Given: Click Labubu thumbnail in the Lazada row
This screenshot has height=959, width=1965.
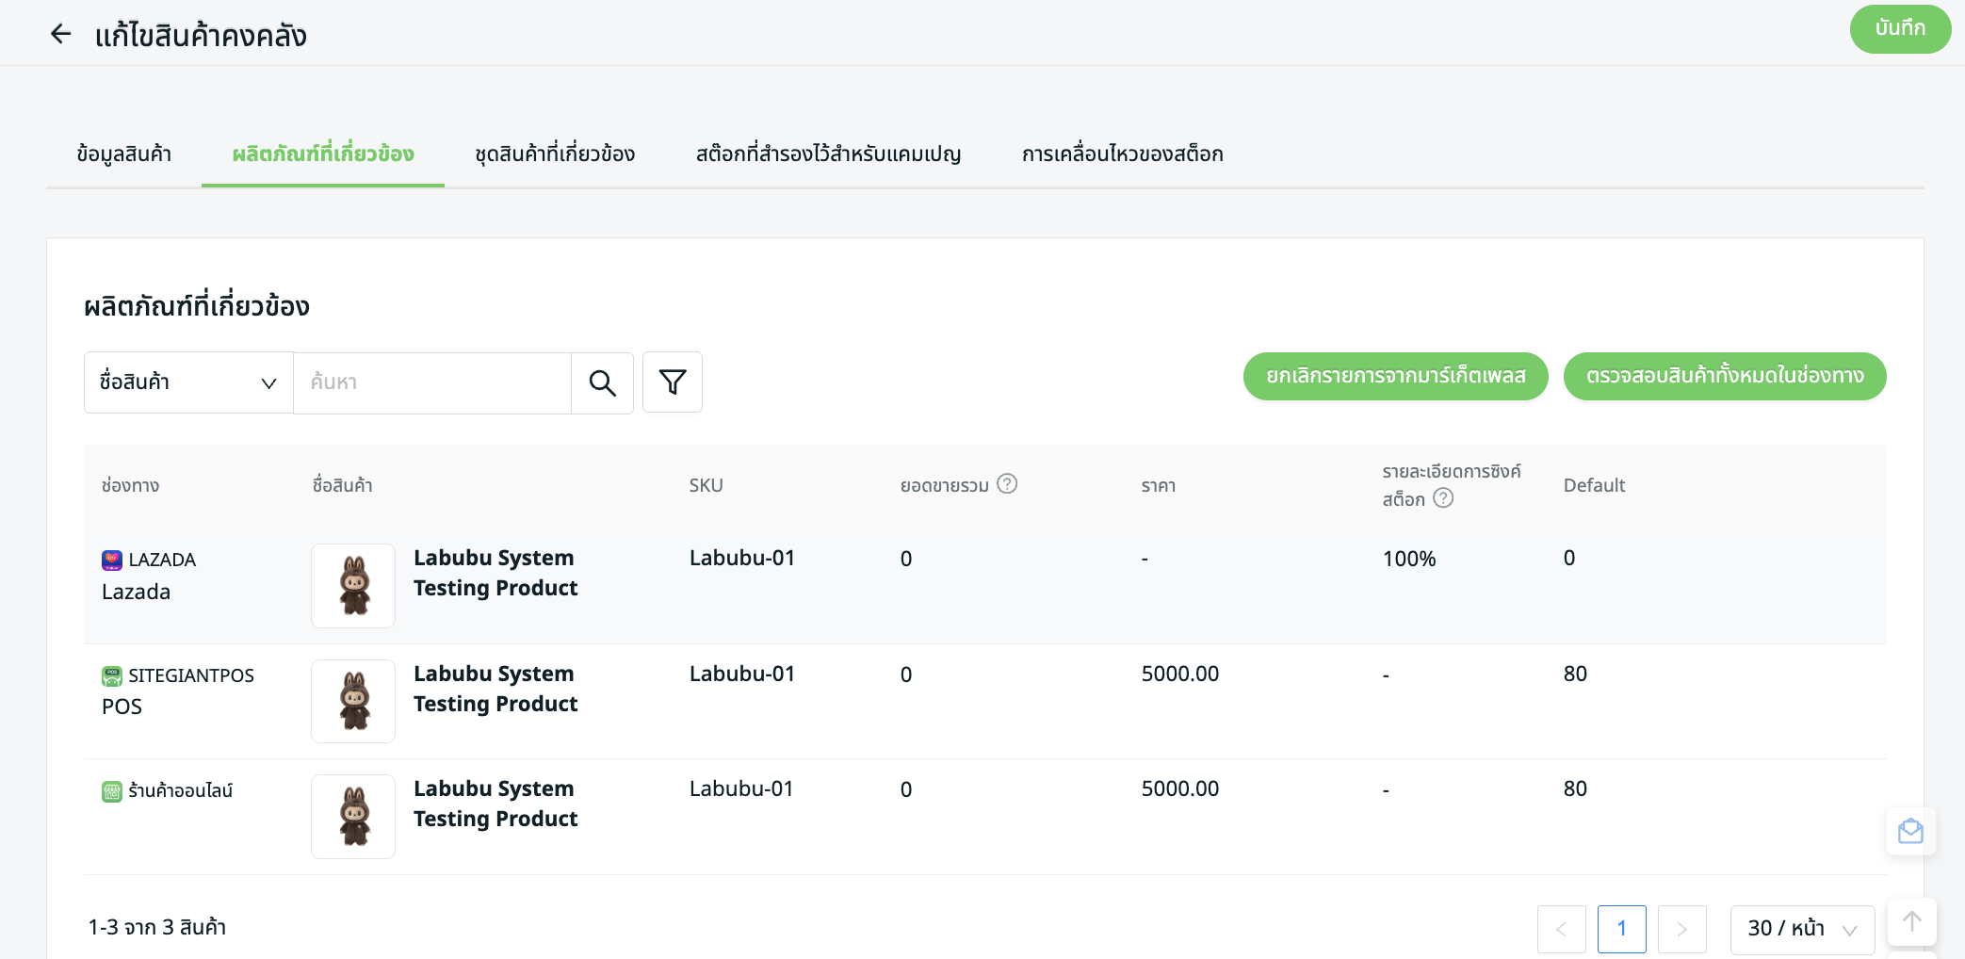Looking at the screenshot, I should [x=353, y=586].
